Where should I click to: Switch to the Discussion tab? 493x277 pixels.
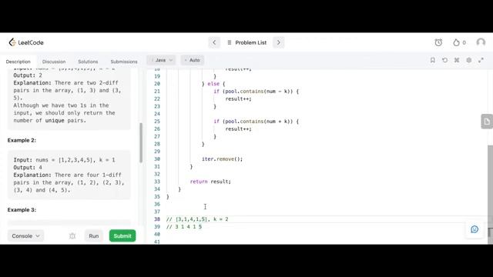(54, 62)
